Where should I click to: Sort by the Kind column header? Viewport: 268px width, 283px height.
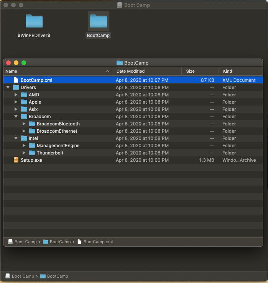pos(241,71)
